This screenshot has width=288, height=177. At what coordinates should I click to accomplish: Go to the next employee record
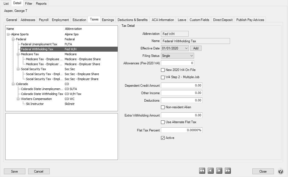tap(219, 171)
